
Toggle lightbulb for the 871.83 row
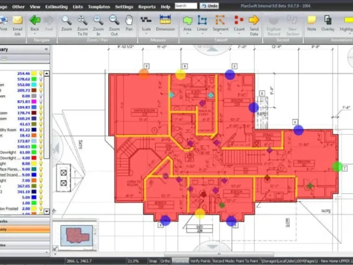pos(41,101)
